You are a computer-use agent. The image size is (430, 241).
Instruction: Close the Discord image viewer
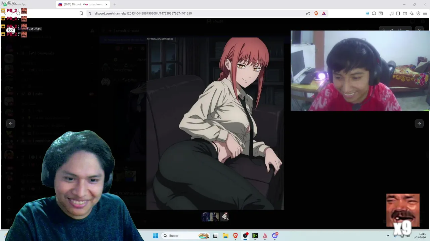pos(419,30)
